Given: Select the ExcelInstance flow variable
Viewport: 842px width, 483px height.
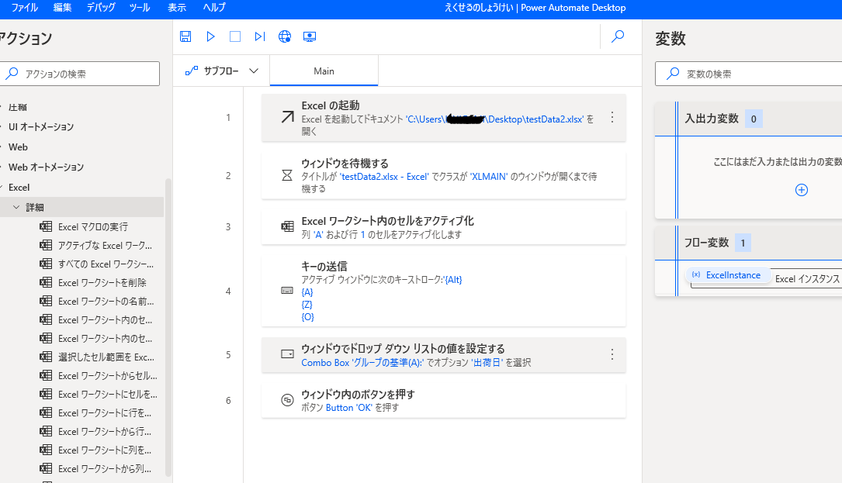Looking at the screenshot, I should click(727, 275).
